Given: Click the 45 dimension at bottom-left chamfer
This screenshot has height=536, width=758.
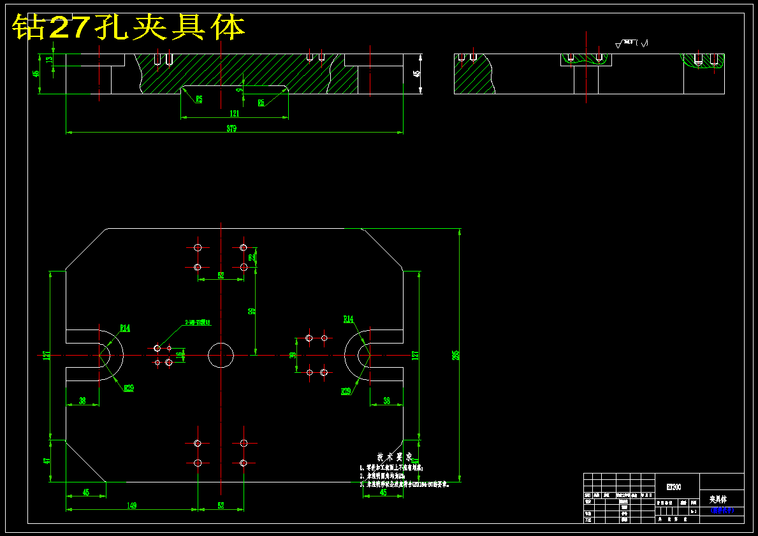Looking at the screenshot, I should pyautogui.click(x=86, y=493).
